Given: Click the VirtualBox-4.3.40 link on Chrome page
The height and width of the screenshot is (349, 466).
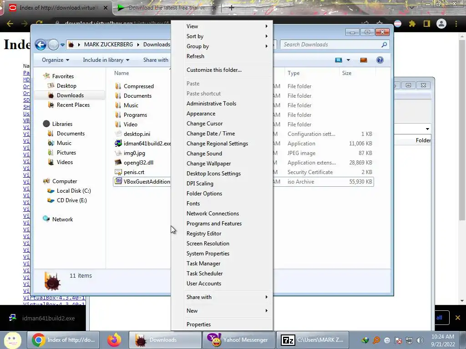Looking at the screenshot, I should pyautogui.click(x=55, y=297).
